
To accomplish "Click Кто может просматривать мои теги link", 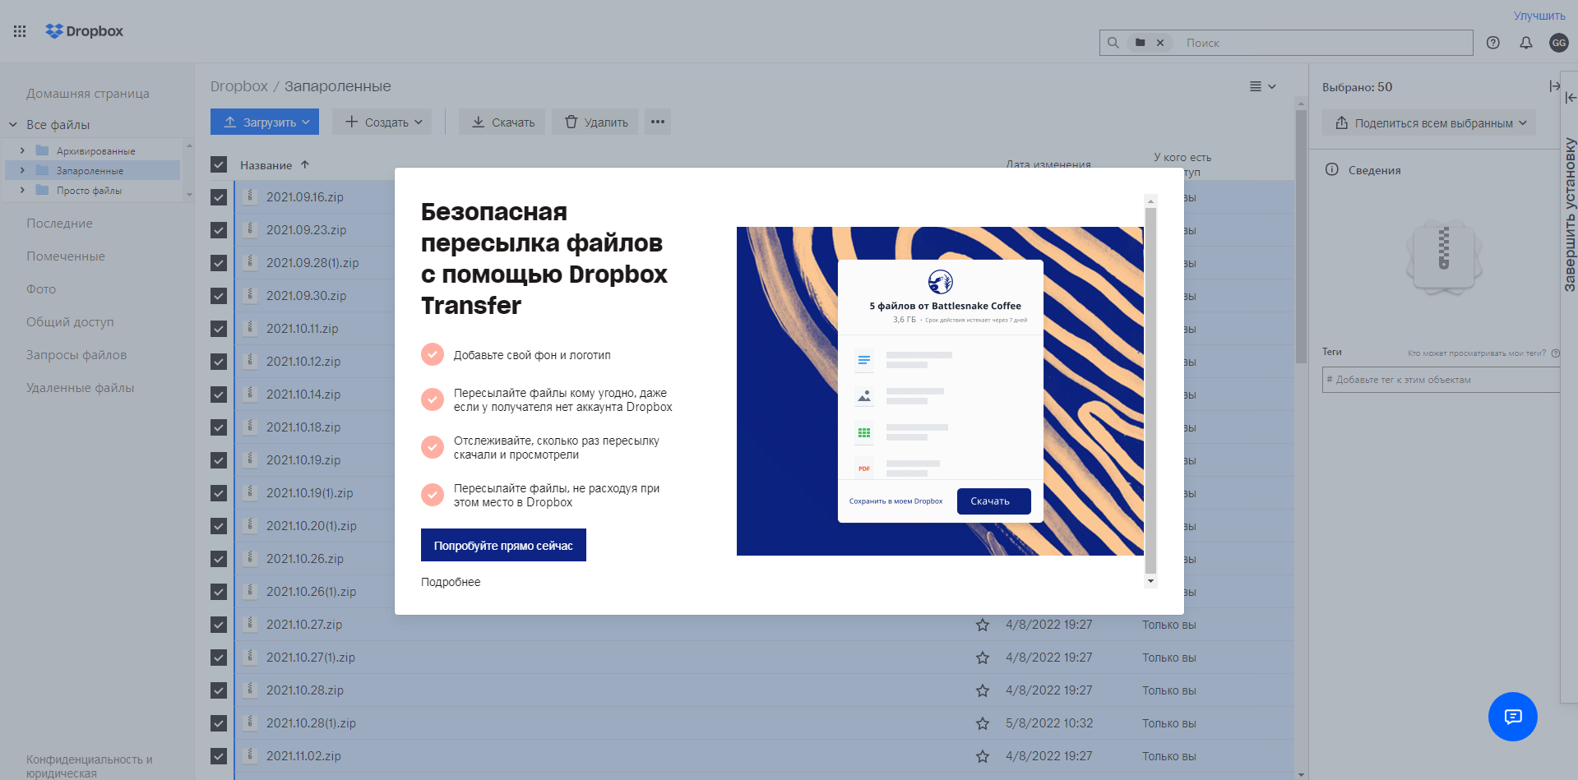I will coord(1477,353).
